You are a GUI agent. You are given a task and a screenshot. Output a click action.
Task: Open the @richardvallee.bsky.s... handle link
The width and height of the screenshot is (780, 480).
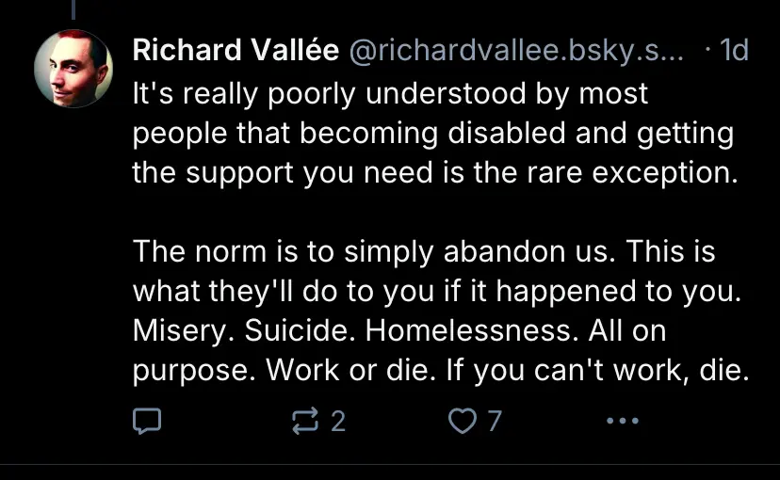(516, 50)
